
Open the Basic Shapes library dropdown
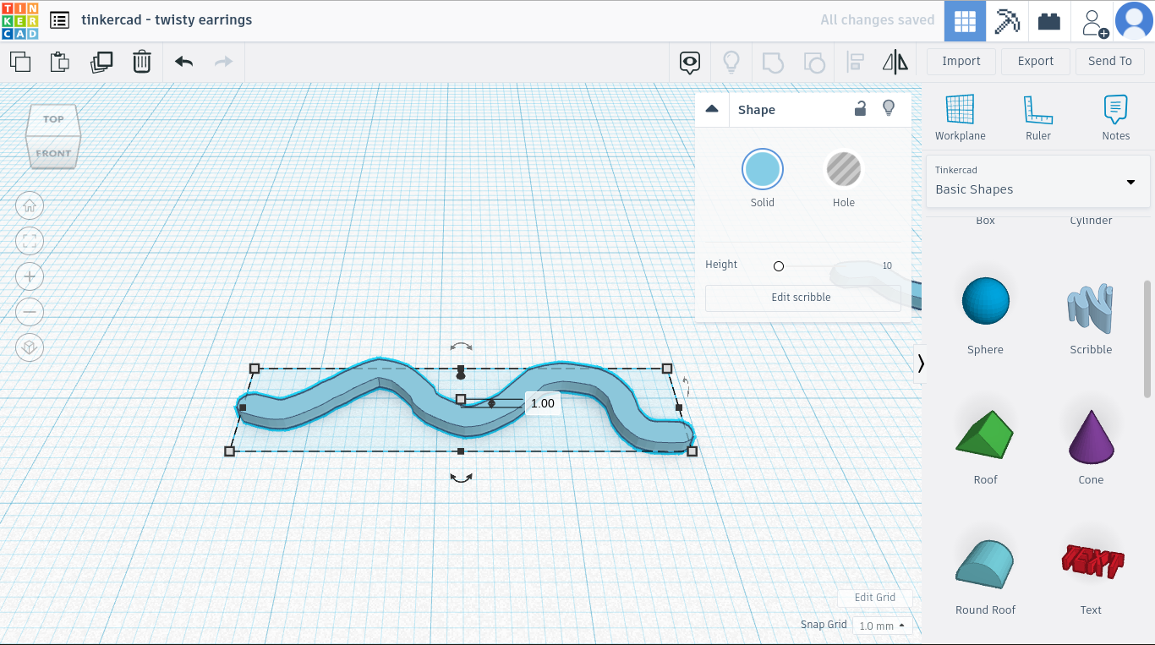click(1037, 181)
